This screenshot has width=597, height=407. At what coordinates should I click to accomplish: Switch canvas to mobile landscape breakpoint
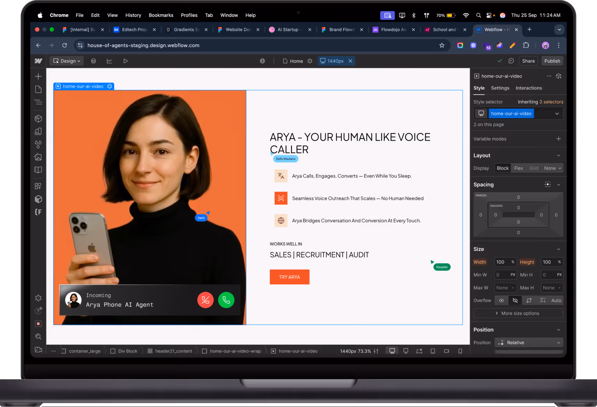pos(447,351)
